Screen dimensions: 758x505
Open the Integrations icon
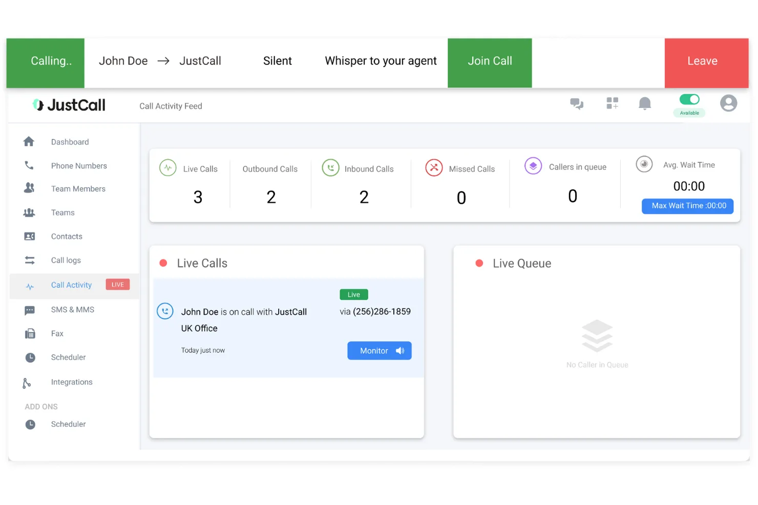click(x=28, y=382)
